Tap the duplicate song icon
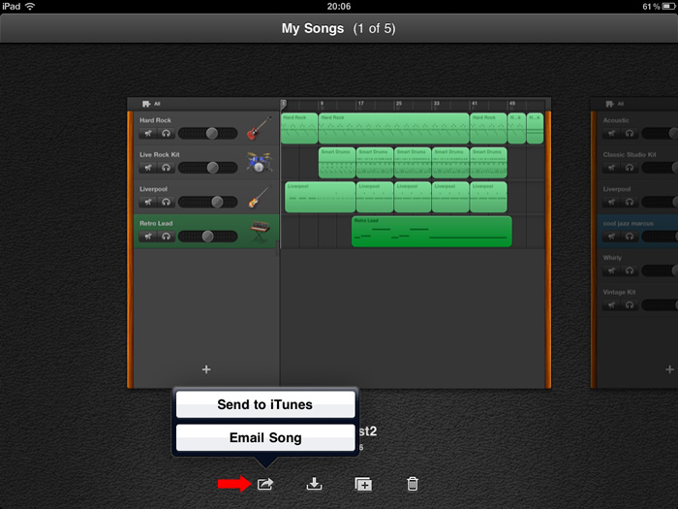Screen dimensions: 678x509 click(363, 484)
